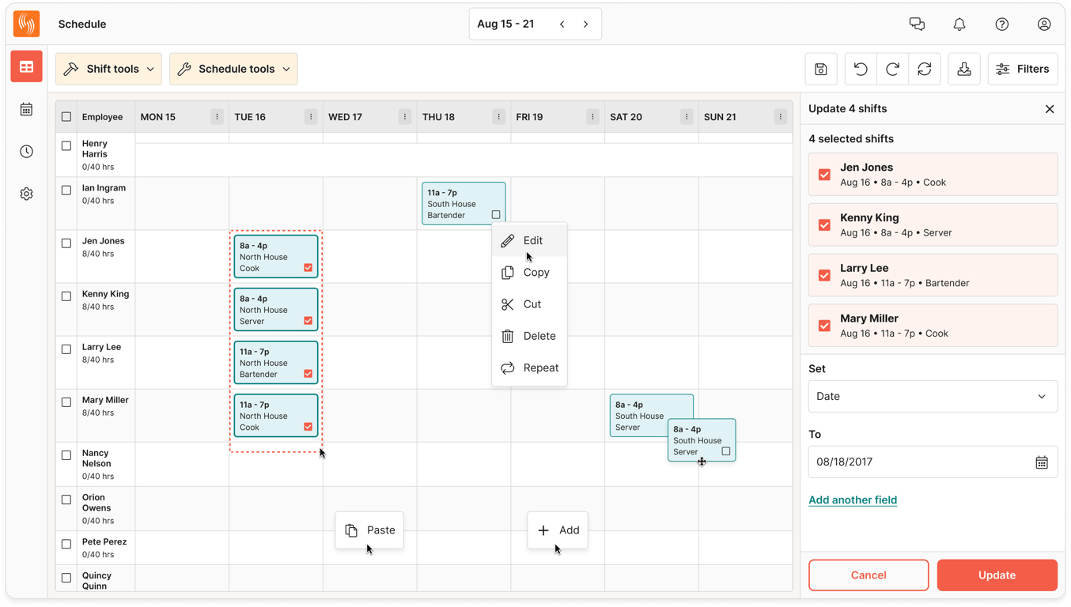The height and width of the screenshot is (607, 1071).
Task: Check Pete Perez row checkbox
Action: [66, 544]
